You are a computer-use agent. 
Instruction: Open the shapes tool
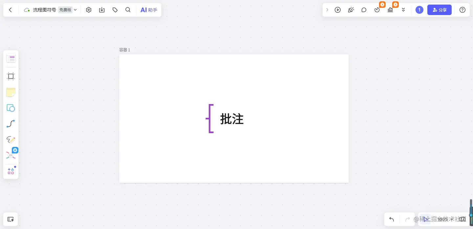(x=11, y=108)
